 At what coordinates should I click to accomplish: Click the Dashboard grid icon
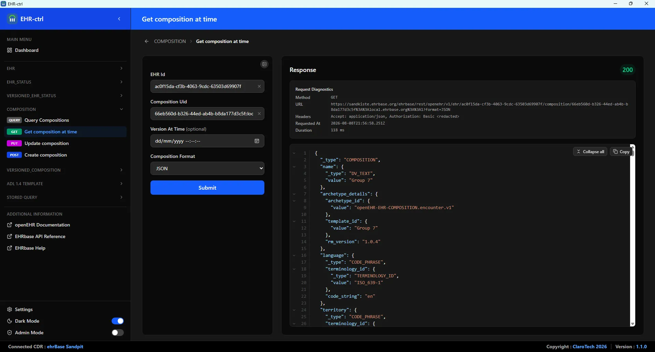10,50
